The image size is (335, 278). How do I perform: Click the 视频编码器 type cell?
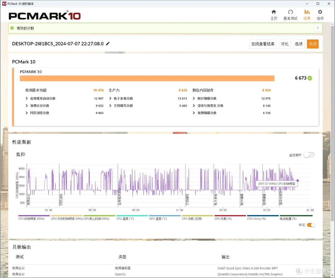(x=123, y=268)
